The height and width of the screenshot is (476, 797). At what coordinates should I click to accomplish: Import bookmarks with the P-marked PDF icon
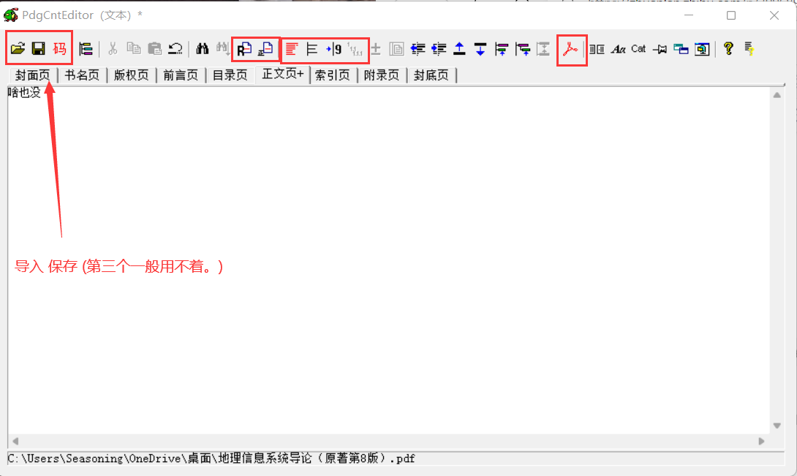coord(243,48)
